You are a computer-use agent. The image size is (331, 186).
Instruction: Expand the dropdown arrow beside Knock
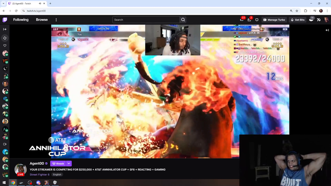point(69,163)
